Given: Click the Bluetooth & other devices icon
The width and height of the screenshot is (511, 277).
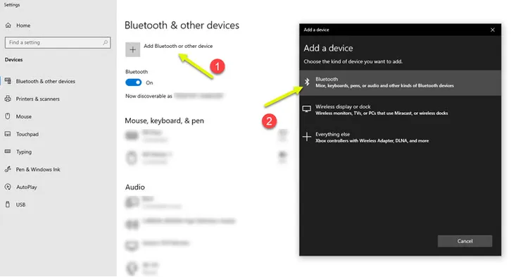Looking at the screenshot, I should [8, 81].
